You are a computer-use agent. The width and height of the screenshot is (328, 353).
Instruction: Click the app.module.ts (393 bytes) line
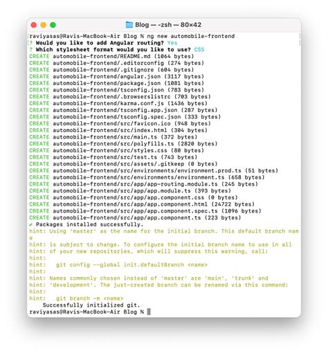tap(130, 190)
